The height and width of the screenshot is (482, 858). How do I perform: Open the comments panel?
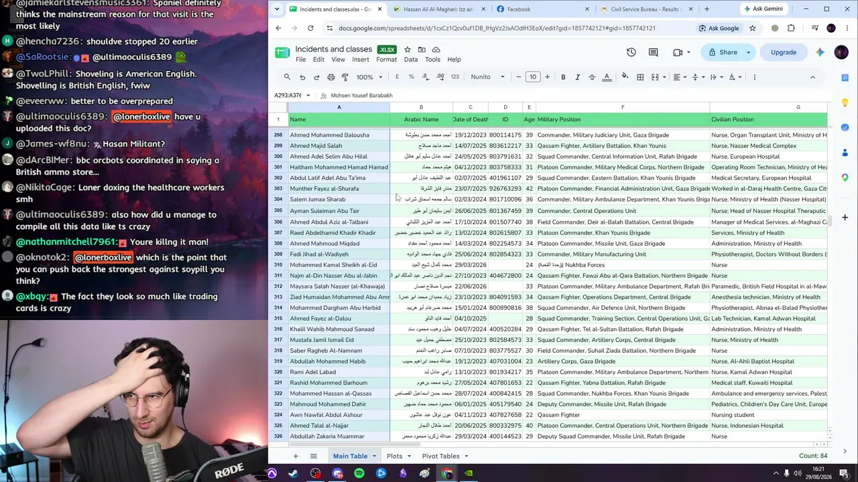pos(653,52)
